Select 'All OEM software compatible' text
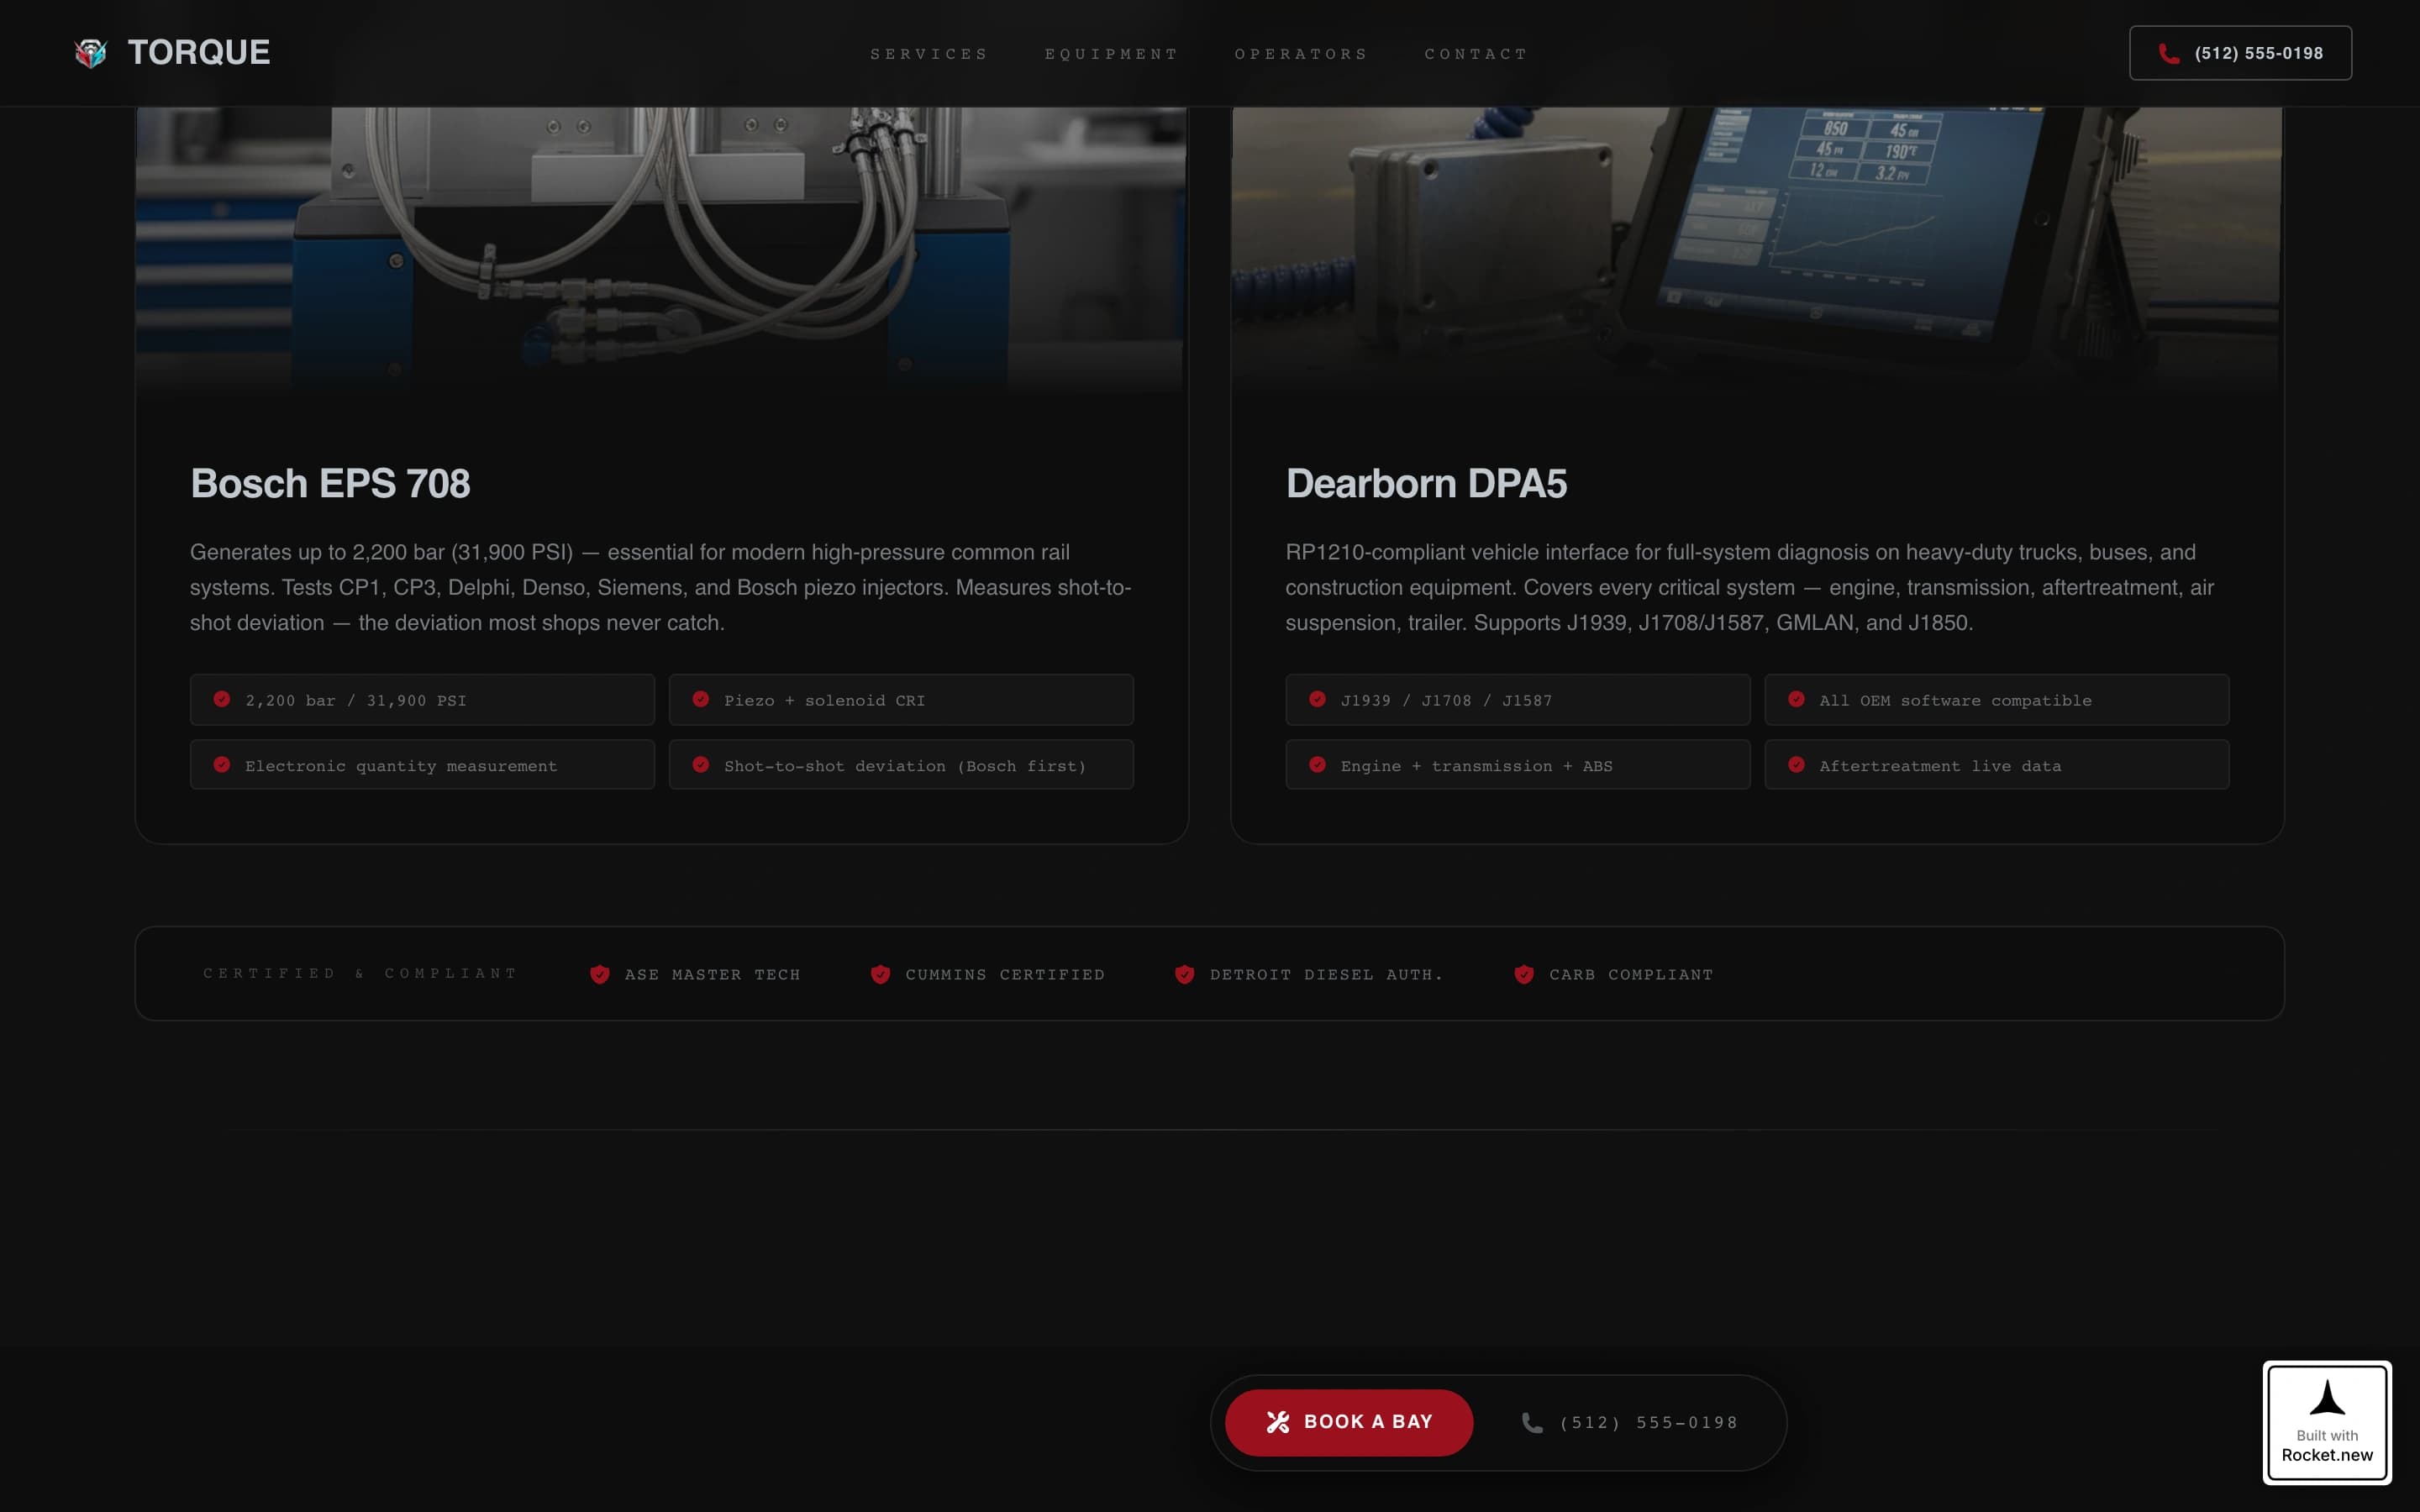The height and width of the screenshot is (1512, 2420). [1956, 701]
